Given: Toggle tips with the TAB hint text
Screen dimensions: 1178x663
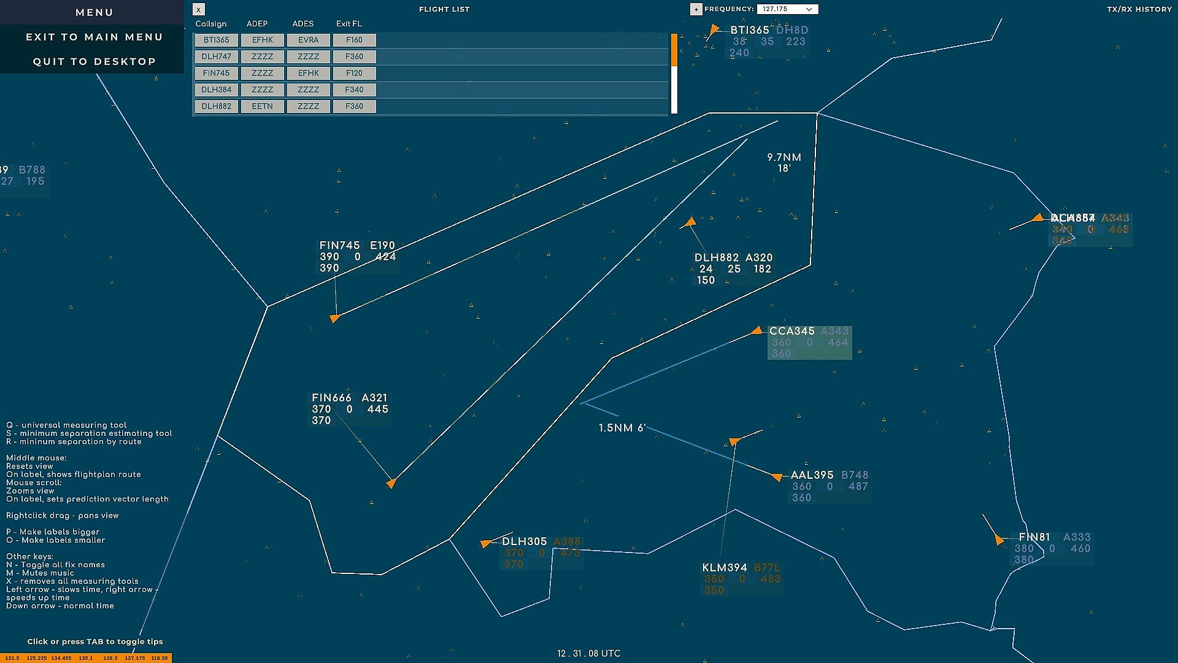Looking at the screenshot, I should (95, 642).
